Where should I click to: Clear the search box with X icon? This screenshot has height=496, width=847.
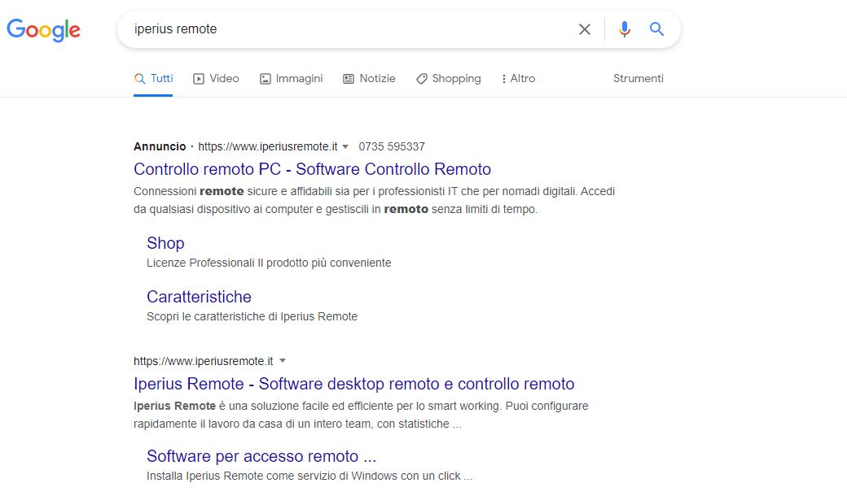[585, 29]
